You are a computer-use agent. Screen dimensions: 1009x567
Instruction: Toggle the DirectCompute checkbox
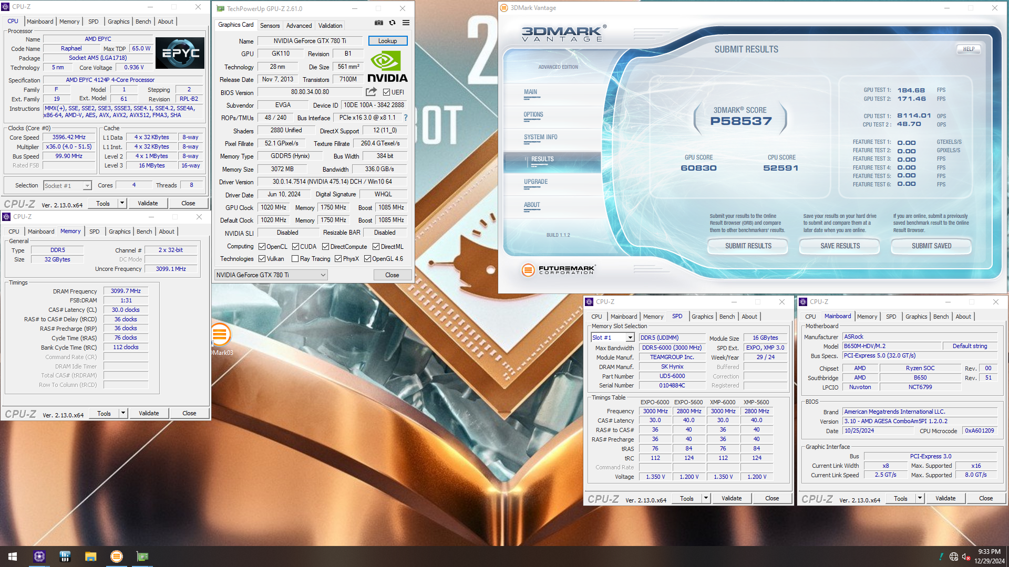[x=326, y=247]
